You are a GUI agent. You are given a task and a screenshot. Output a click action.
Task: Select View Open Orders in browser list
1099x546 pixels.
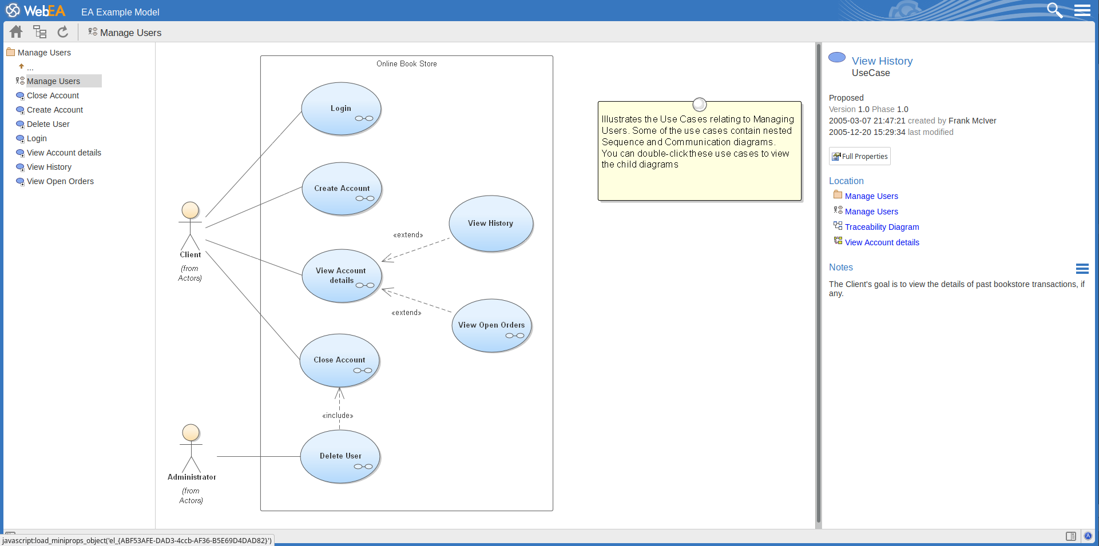pos(60,181)
